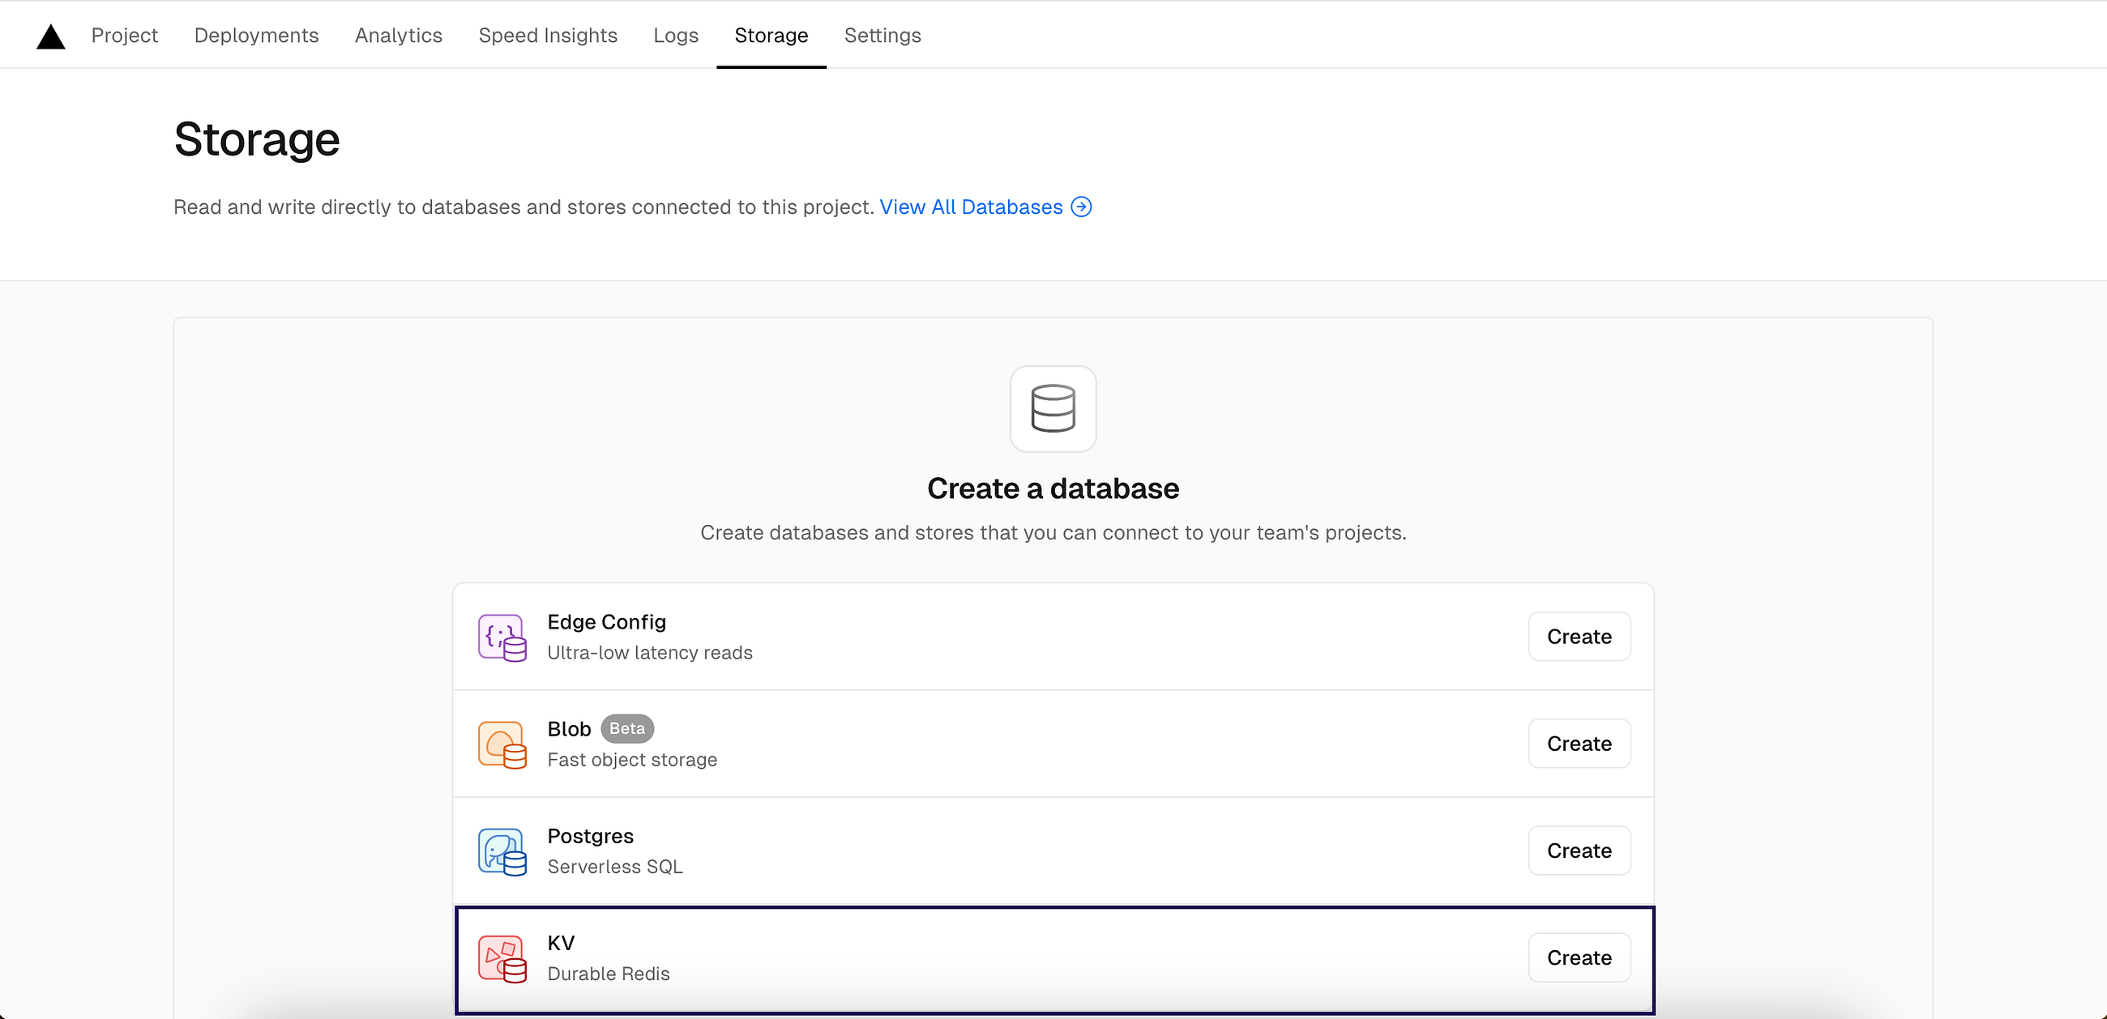Click the Beta badge next to Blob
2107x1019 pixels.
pyautogui.click(x=627, y=729)
